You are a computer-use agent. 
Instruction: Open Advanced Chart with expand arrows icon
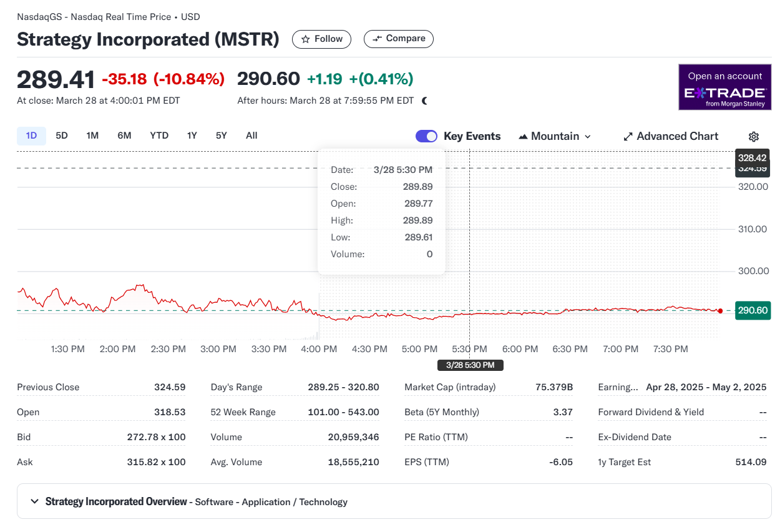[671, 136]
